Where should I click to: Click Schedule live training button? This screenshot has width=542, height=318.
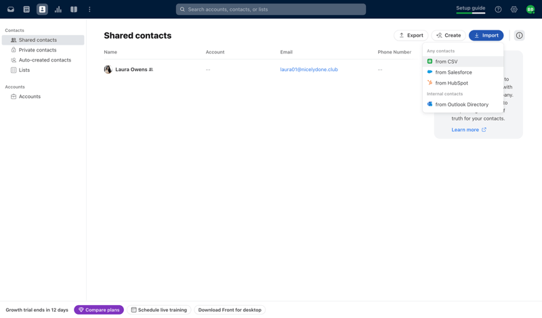tap(159, 310)
